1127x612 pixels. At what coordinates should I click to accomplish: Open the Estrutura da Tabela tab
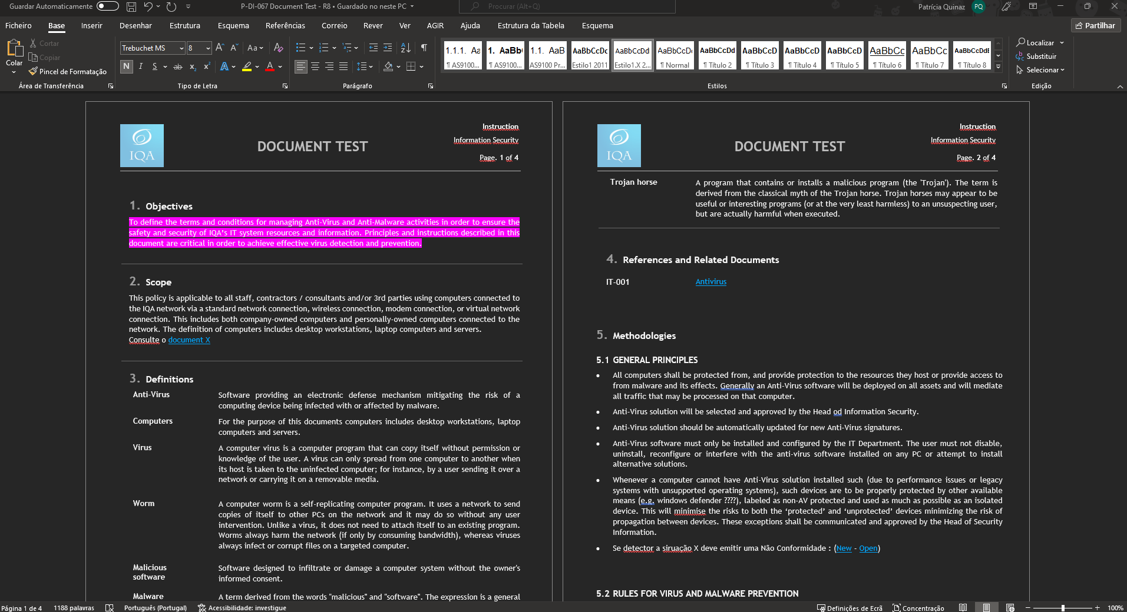[531, 25]
